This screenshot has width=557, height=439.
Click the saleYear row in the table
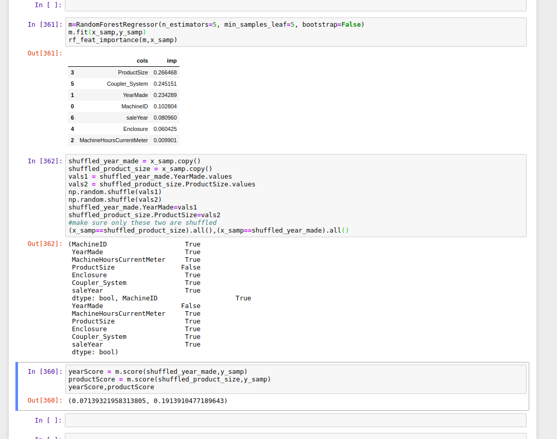(x=123, y=118)
